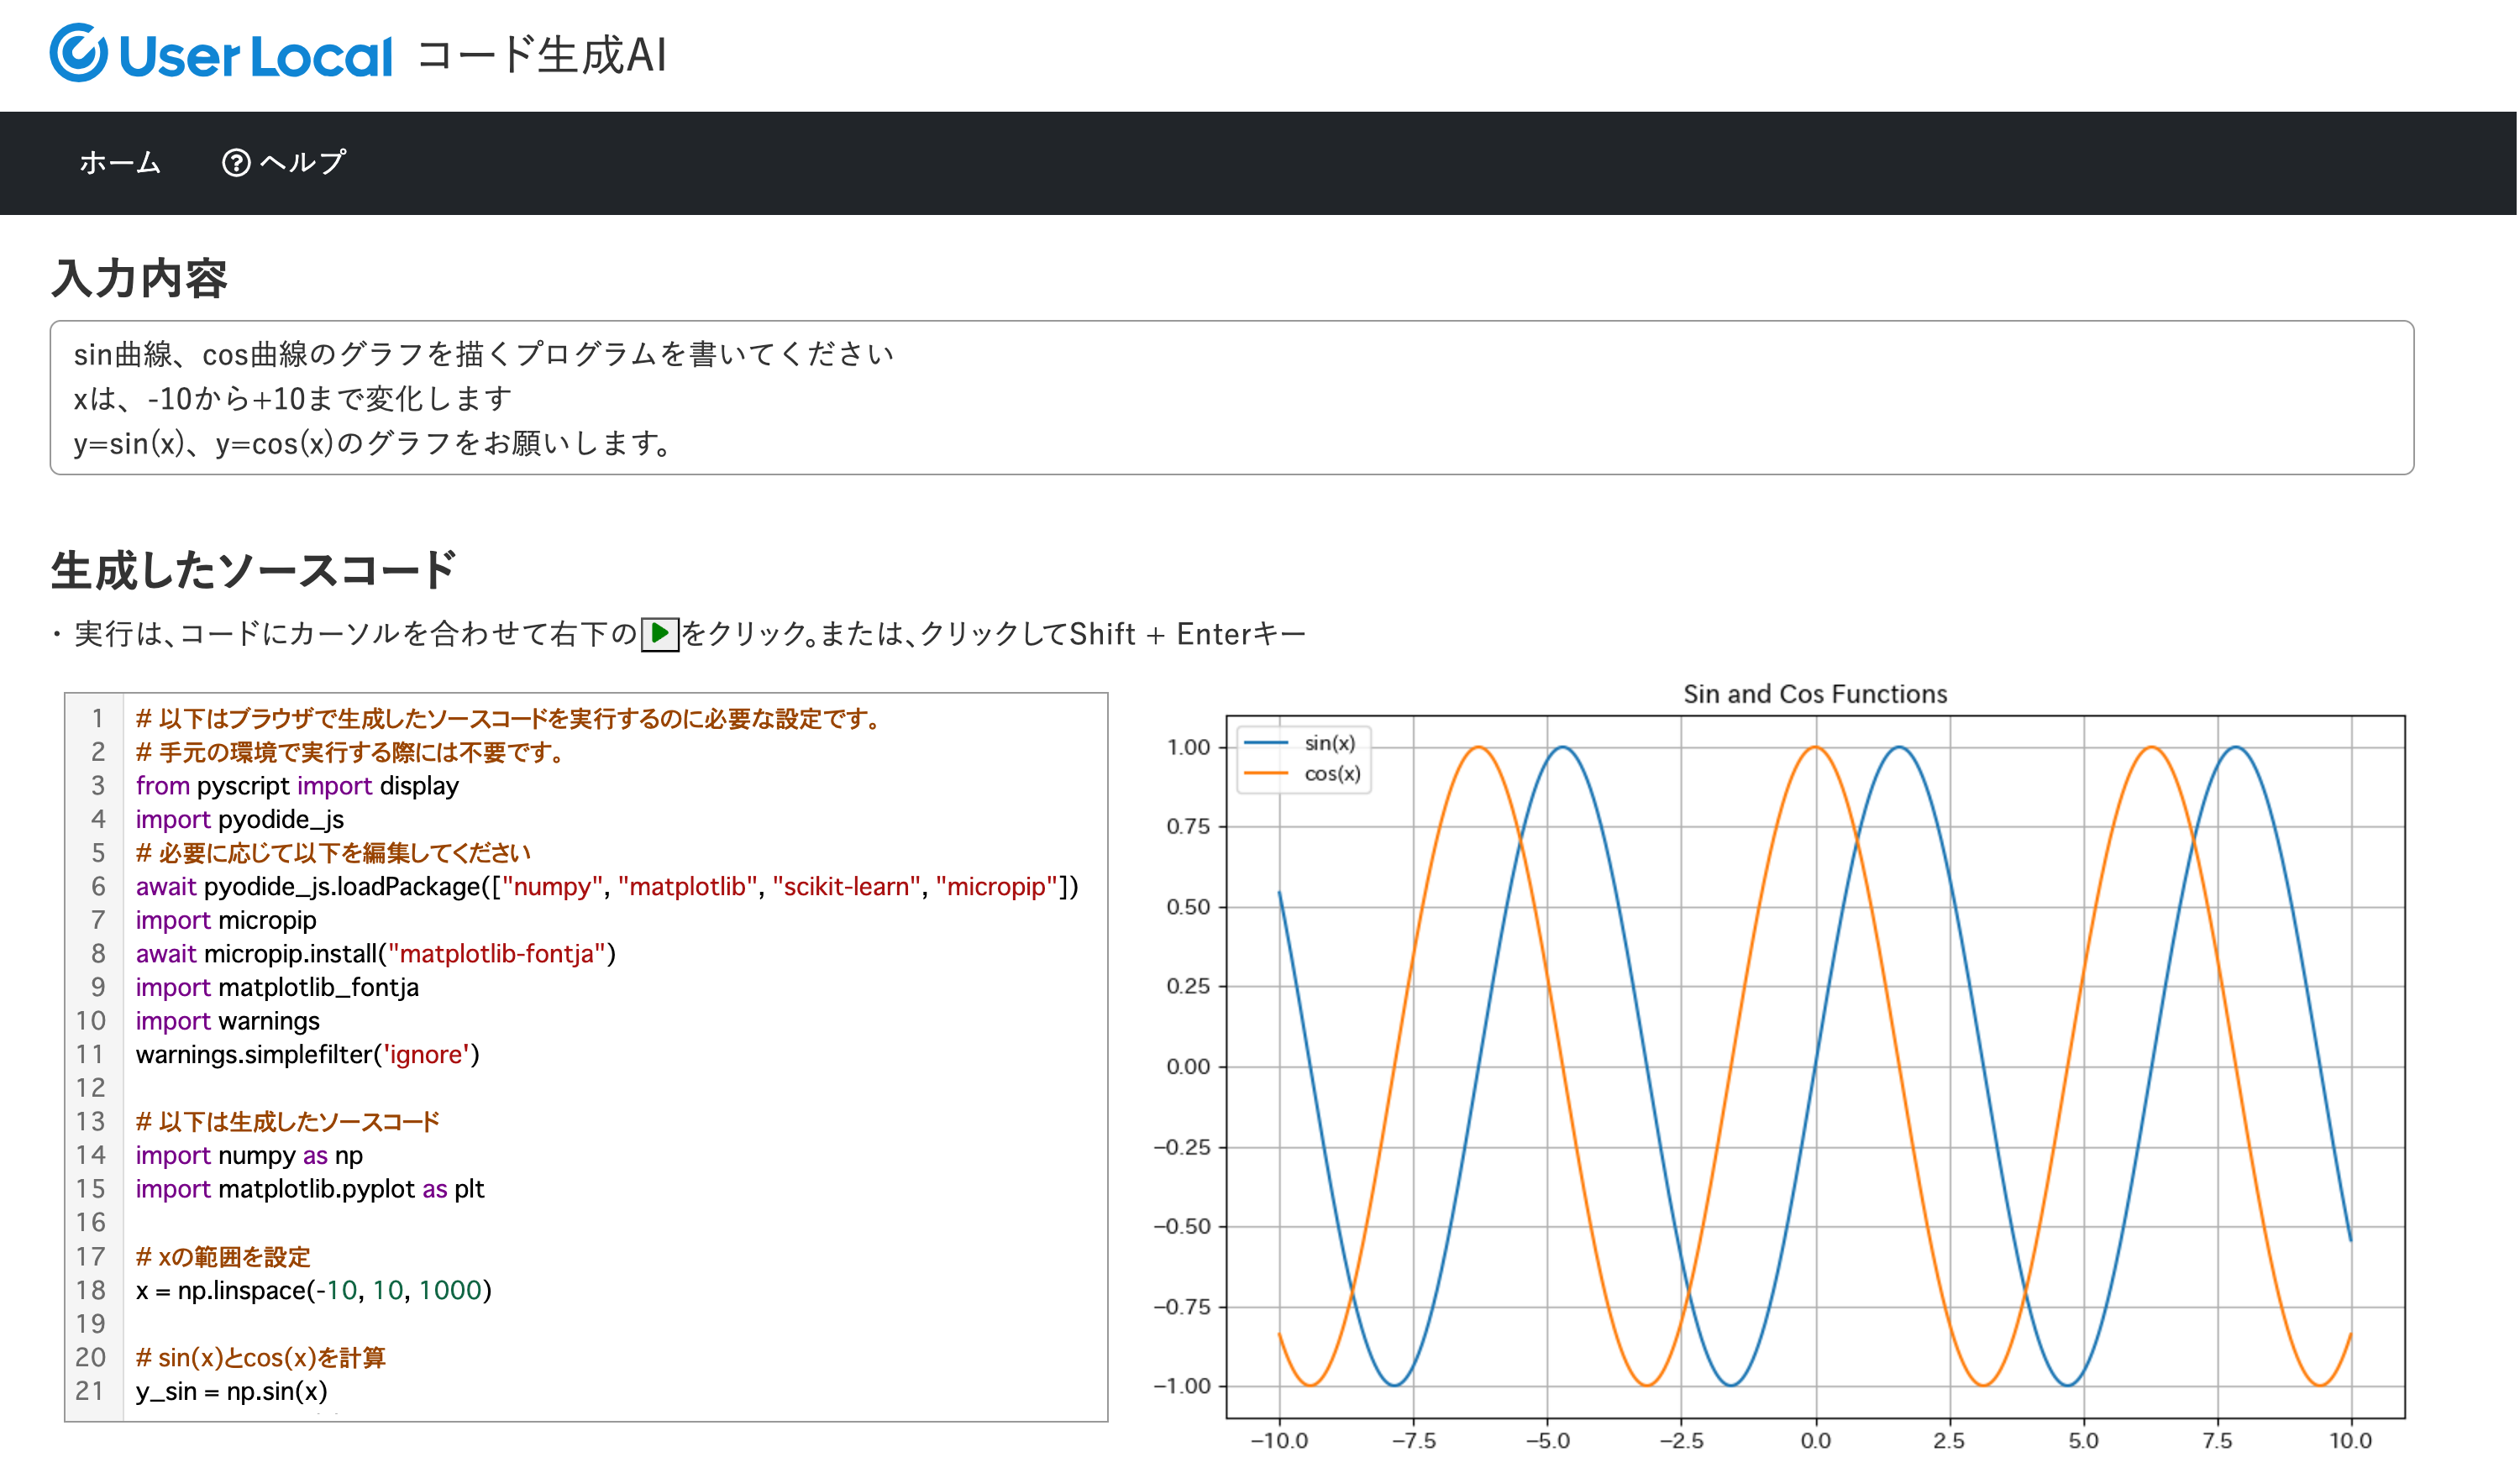Viewport: 2520px width, 1478px height.
Task: Click the await pyodide_js.loadPackage code line
Action: [x=607, y=887]
